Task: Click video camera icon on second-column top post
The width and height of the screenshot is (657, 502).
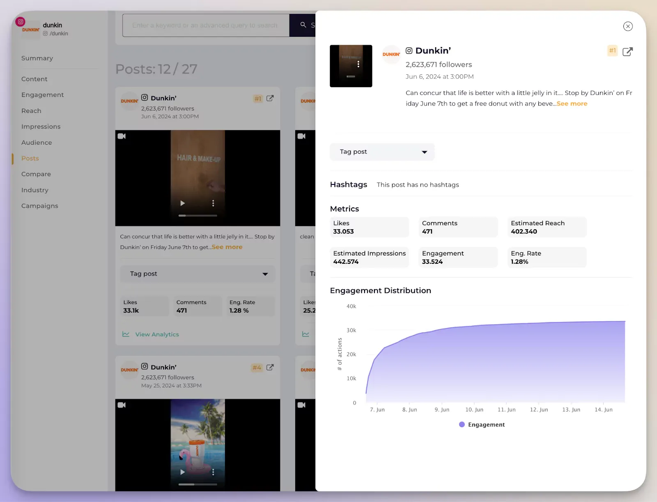Action: (x=301, y=136)
